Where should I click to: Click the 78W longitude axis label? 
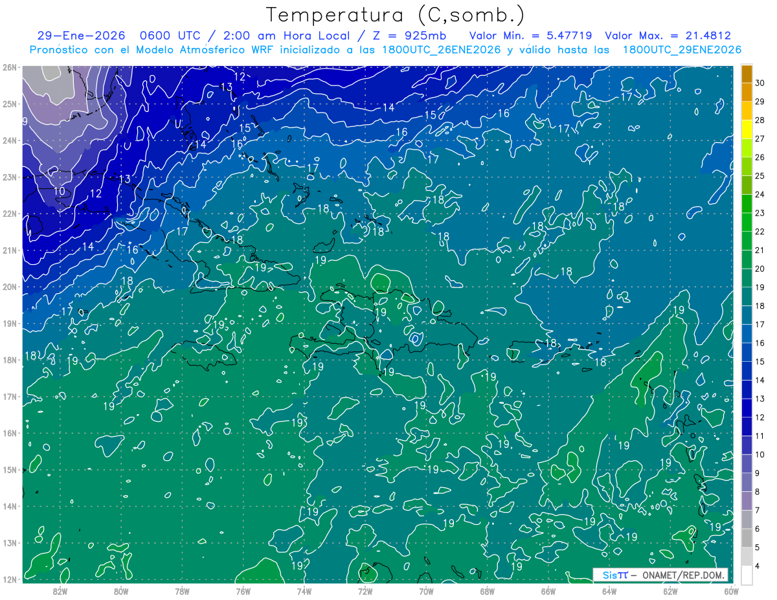pyautogui.click(x=182, y=590)
